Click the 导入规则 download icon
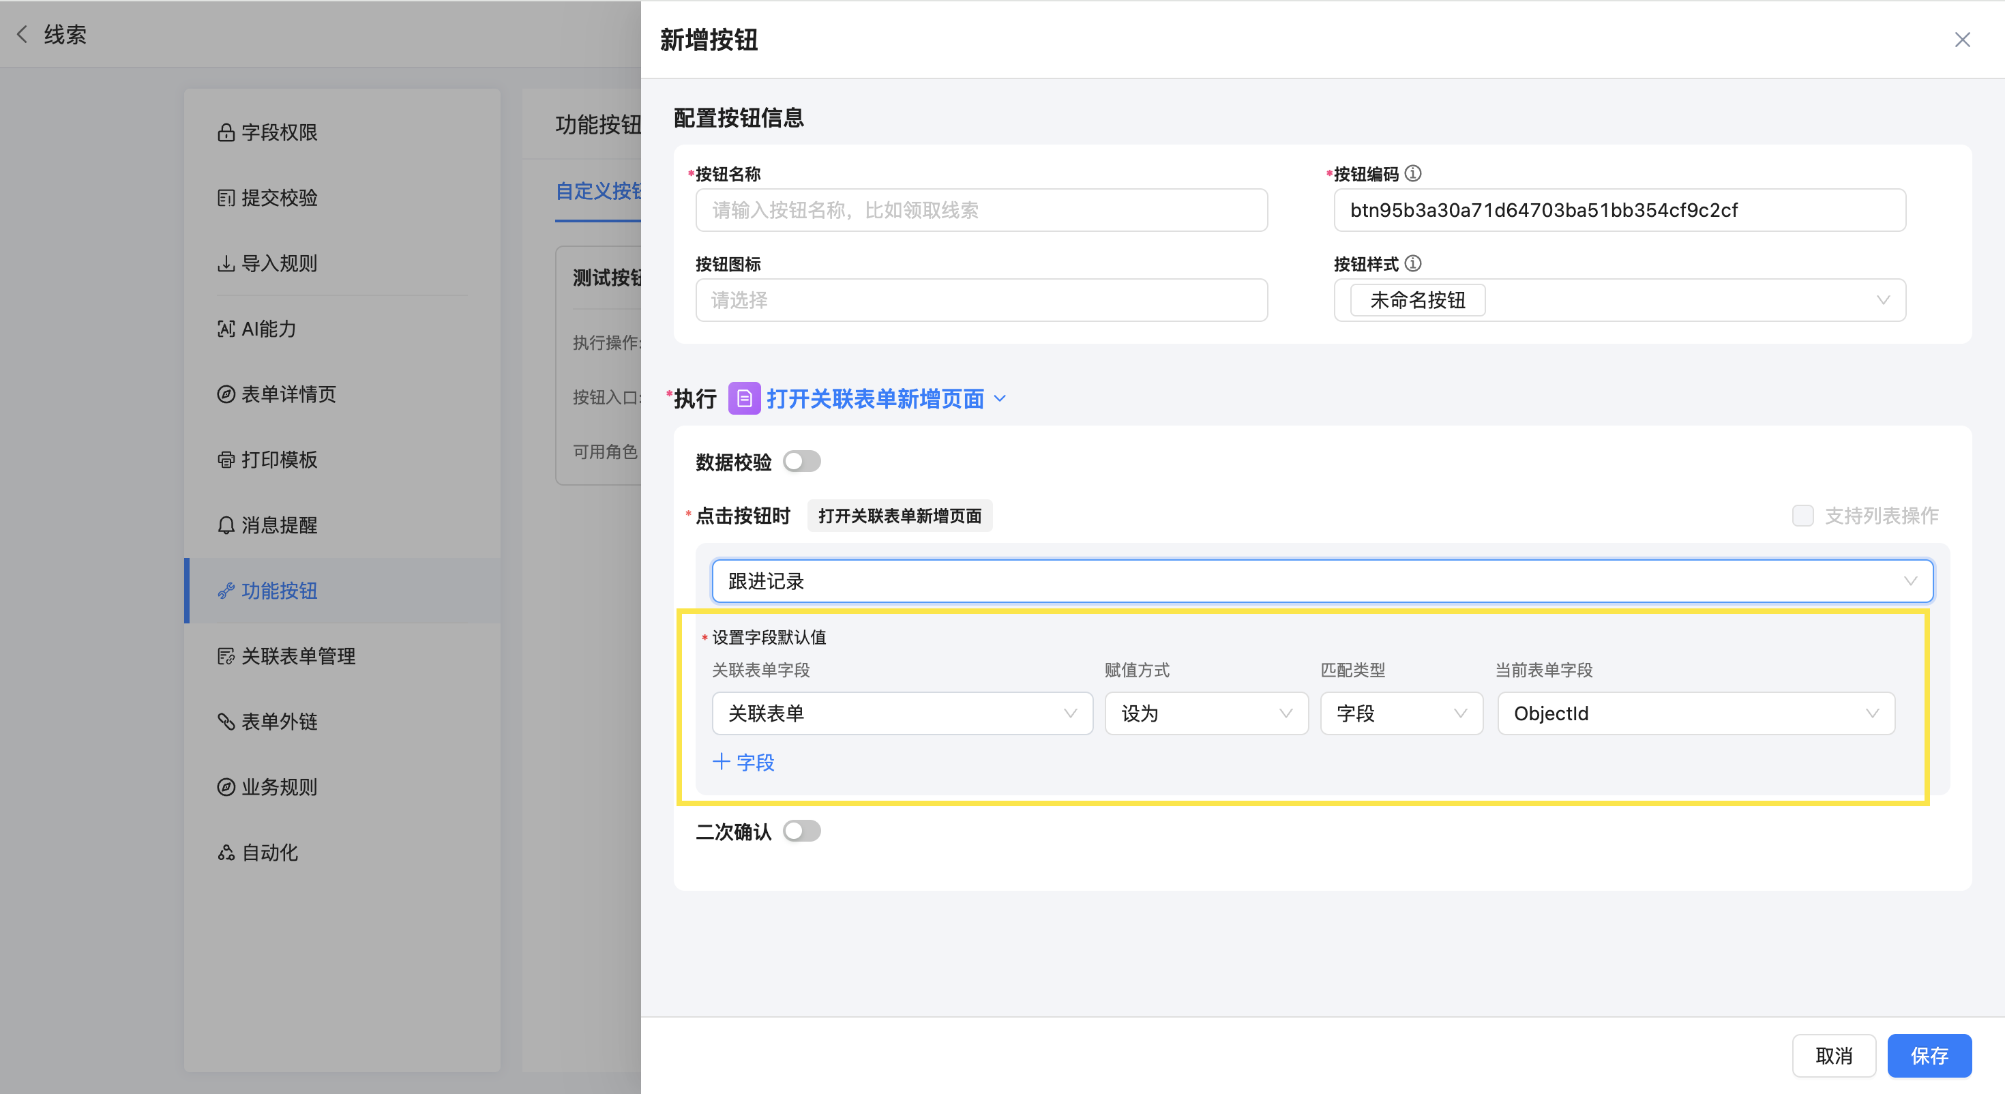2005x1094 pixels. click(x=226, y=264)
